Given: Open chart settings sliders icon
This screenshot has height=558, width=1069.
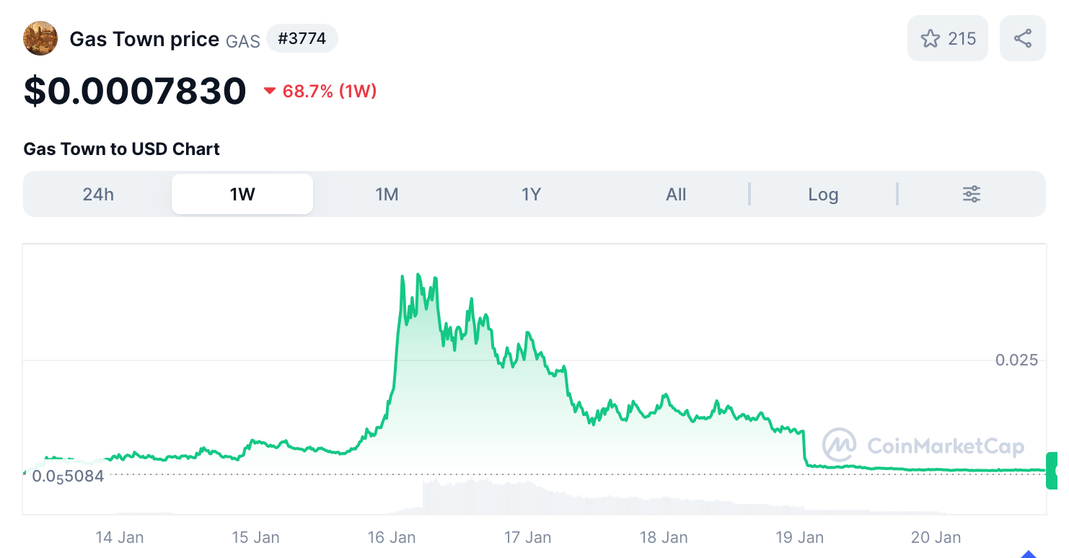Looking at the screenshot, I should click(971, 194).
